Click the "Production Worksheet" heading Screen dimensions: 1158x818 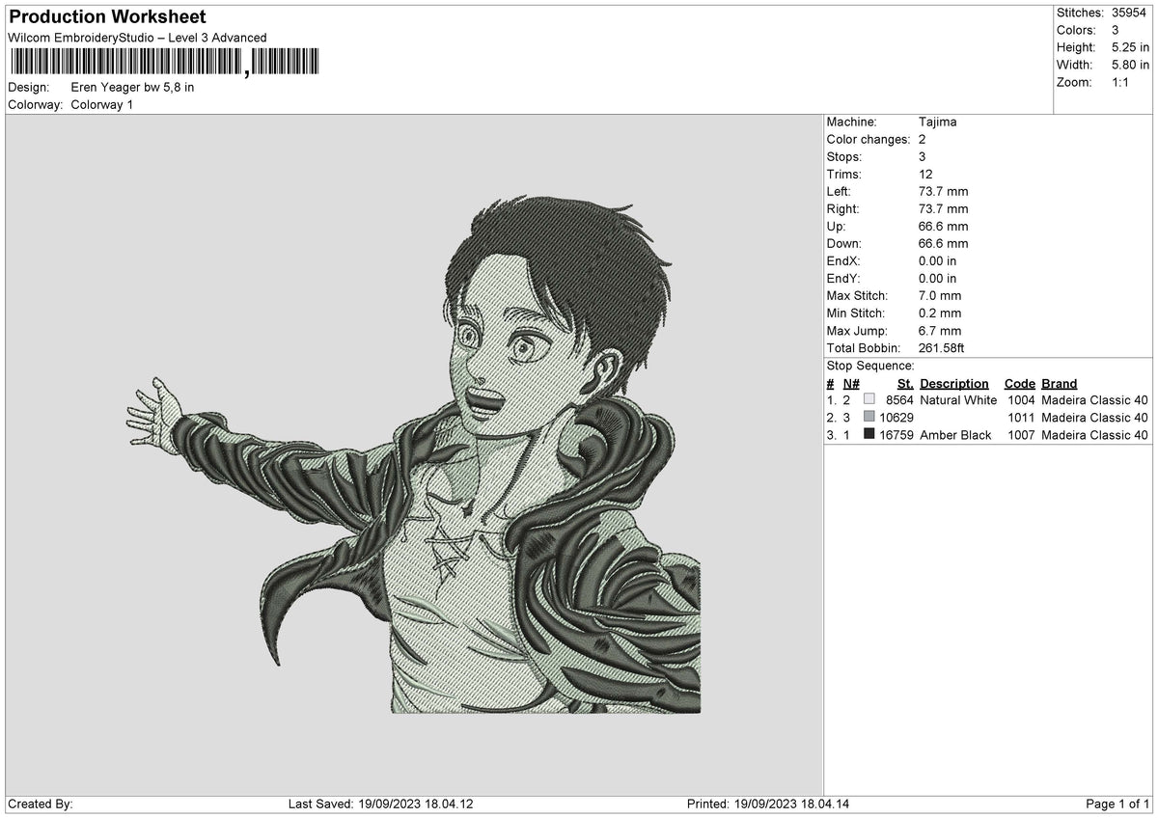107,17
